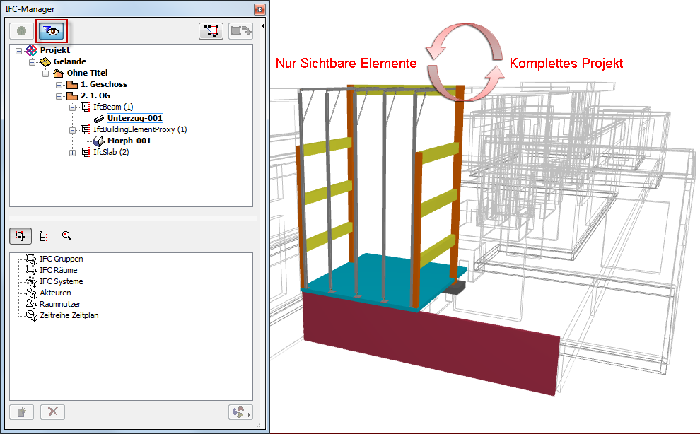Select the 1. Geschoss story item
700x434 pixels.
tap(103, 84)
